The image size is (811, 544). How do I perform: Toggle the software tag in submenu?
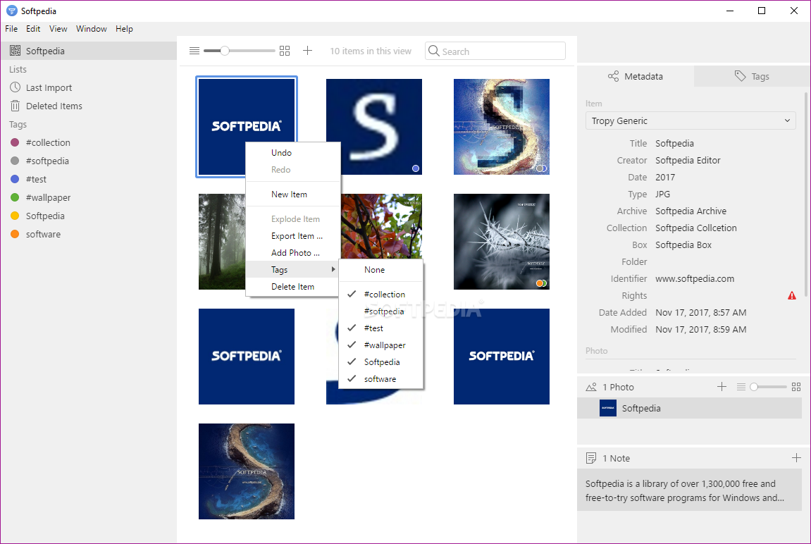[380, 379]
